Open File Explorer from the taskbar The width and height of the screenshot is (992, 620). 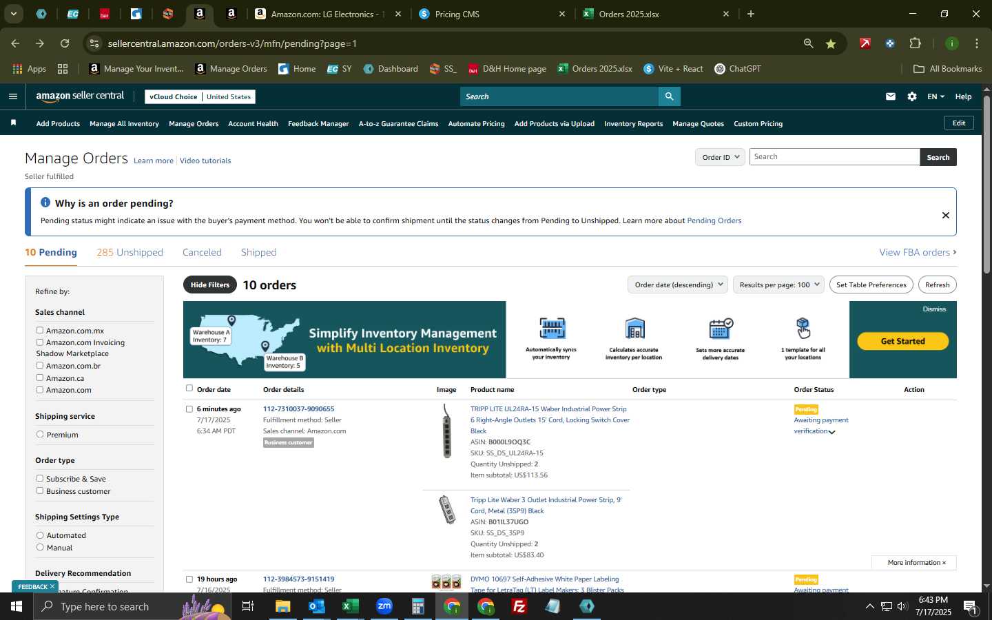coord(283,606)
